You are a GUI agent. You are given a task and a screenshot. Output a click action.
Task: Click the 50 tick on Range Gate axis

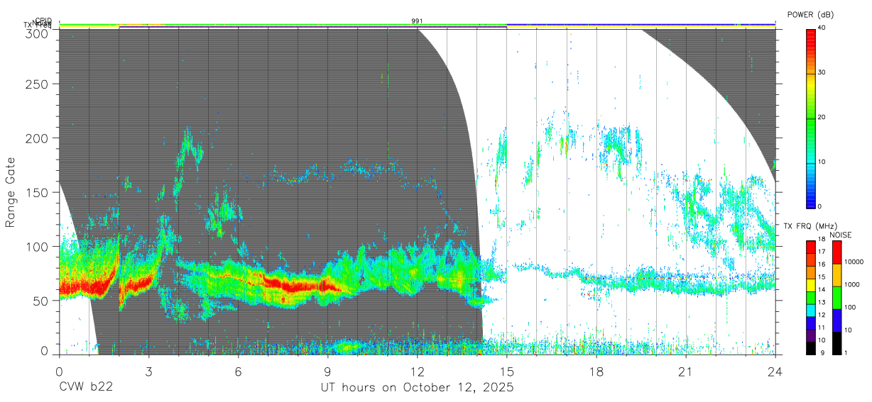(40, 301)
